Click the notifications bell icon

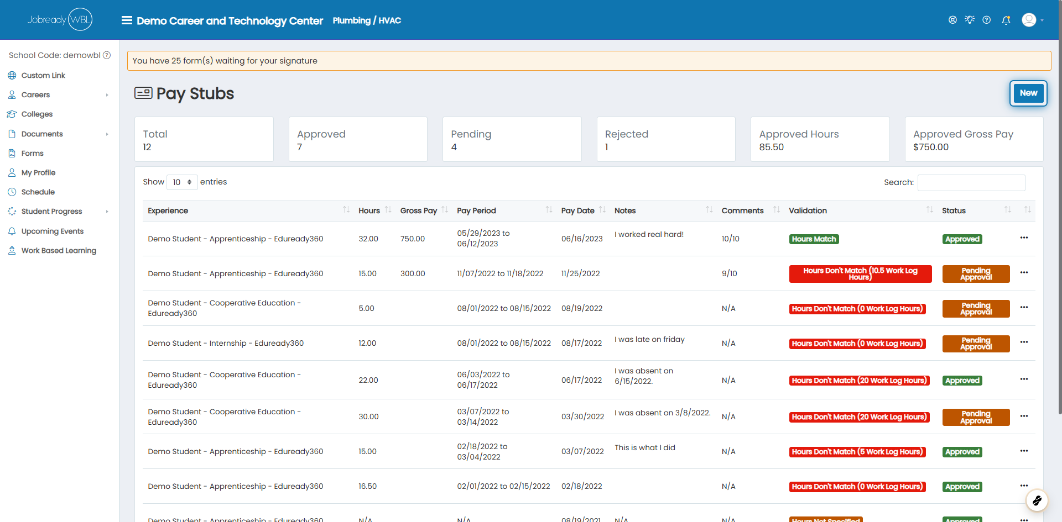pos(1006,20)
